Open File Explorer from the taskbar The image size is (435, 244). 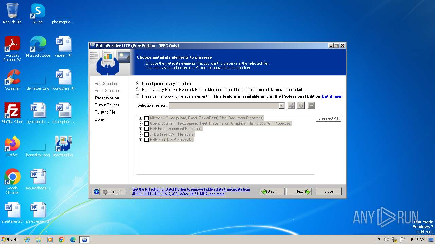(38, 240)
